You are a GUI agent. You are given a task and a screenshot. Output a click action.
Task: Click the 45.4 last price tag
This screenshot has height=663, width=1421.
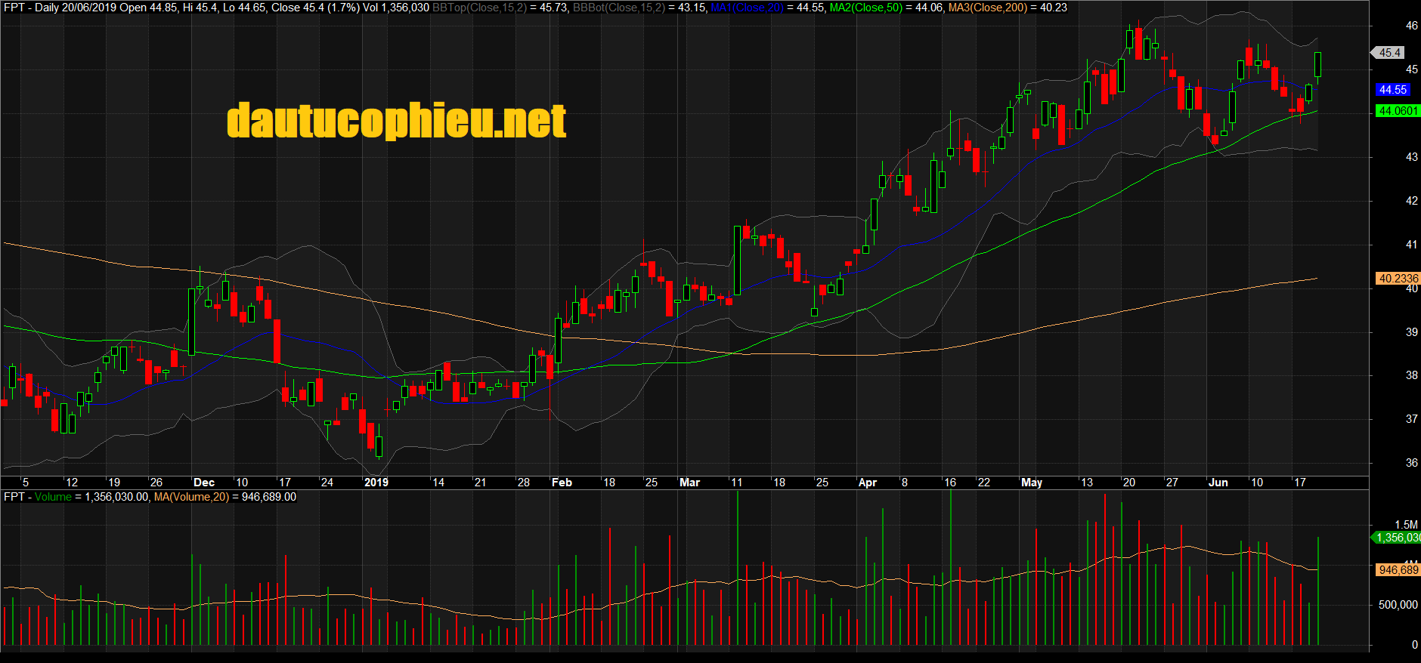tap(1389, 53)
